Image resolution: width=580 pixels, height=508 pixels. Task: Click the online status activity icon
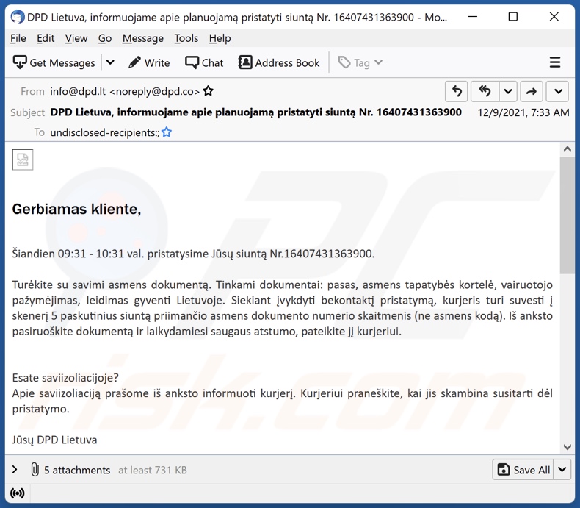coord(18,493)
